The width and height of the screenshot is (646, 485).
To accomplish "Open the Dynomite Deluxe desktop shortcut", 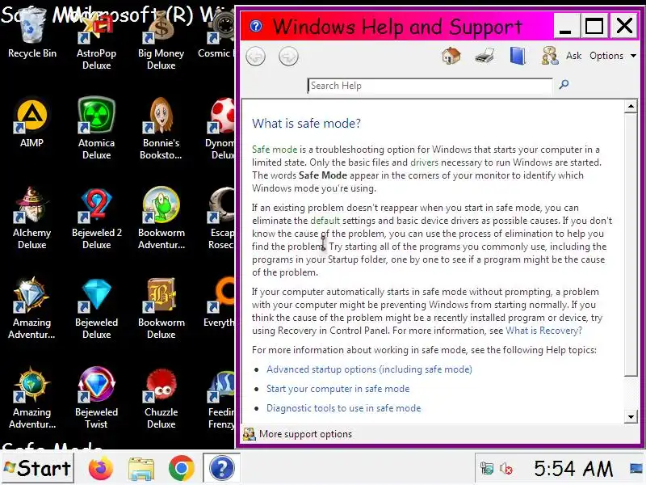I will tap(220, 129).
